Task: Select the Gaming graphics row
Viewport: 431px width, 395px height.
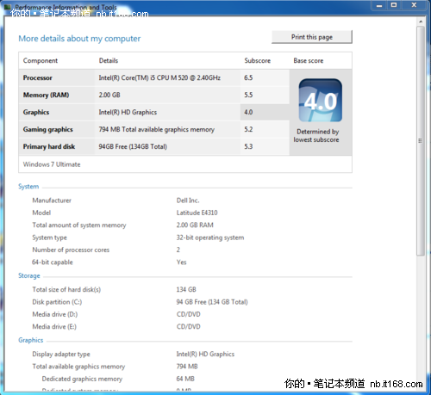Action: click(153, 129)
